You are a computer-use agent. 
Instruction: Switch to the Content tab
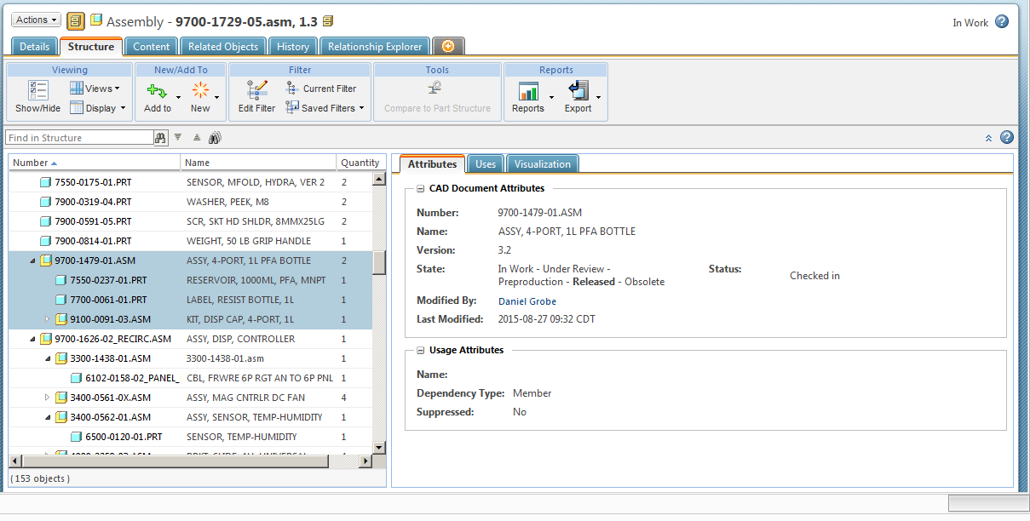pyautogui.click(x=152, y=47)
